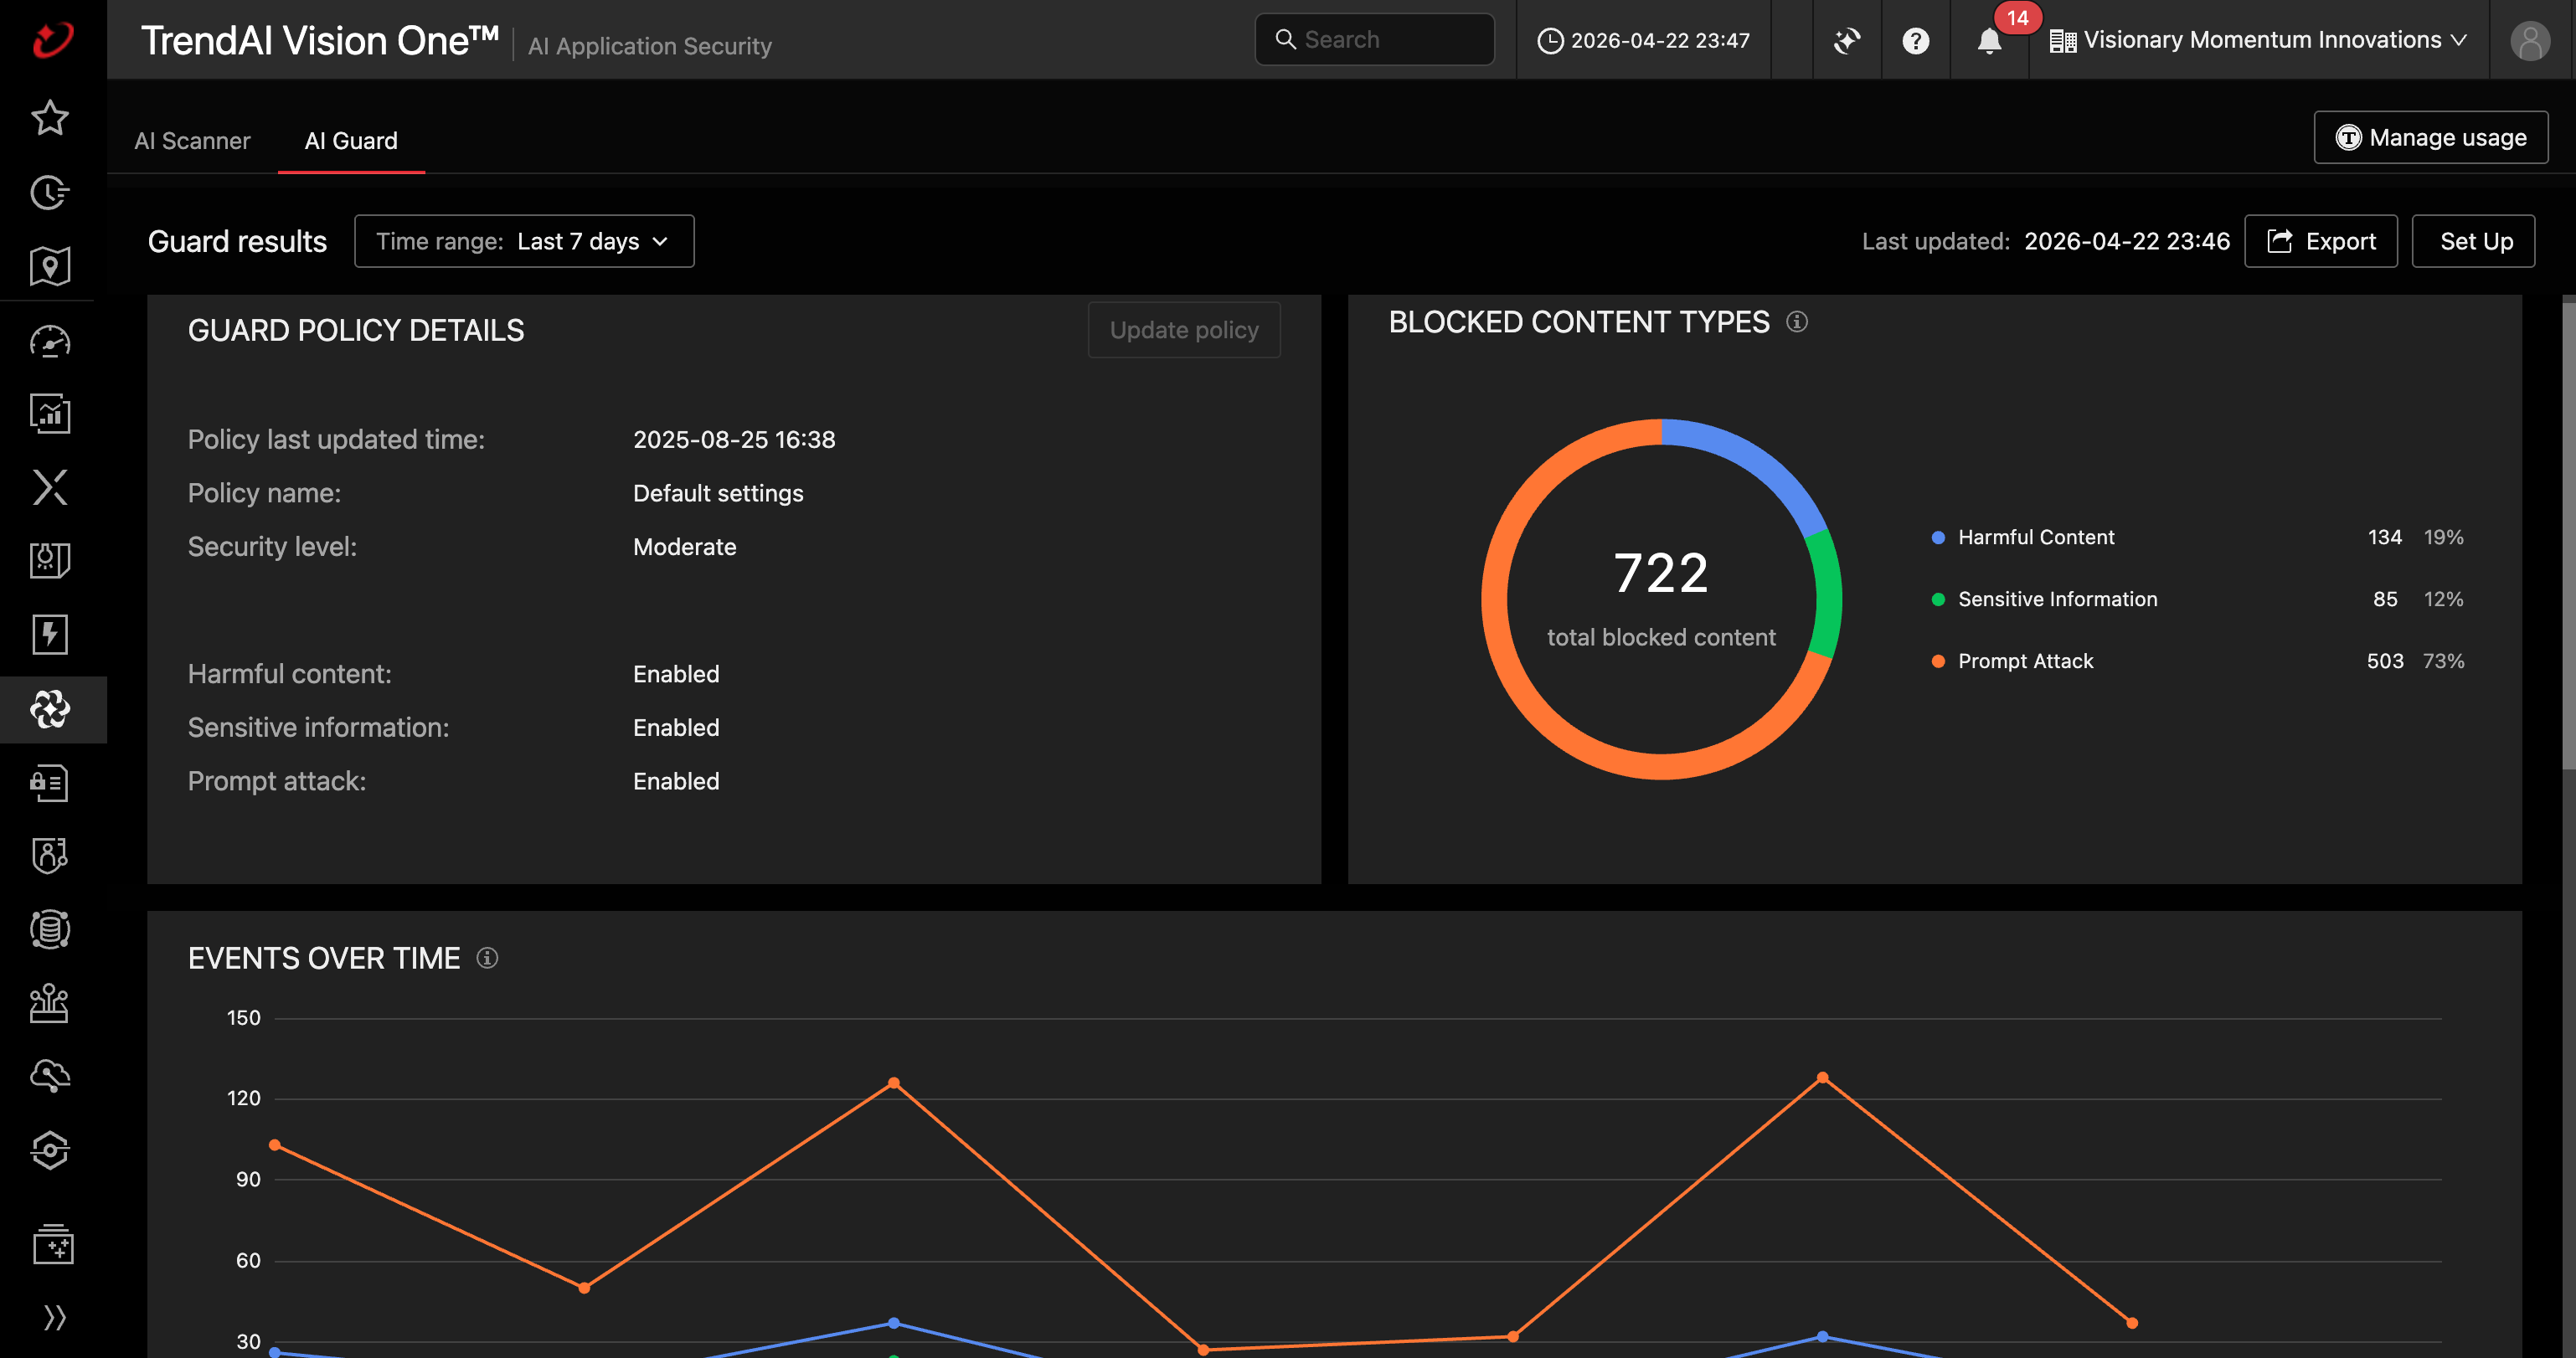This screenshot has height=1358, width=2576.
Task: Click the blue Harmful Content legend dot
Action: pos(1938,538)
